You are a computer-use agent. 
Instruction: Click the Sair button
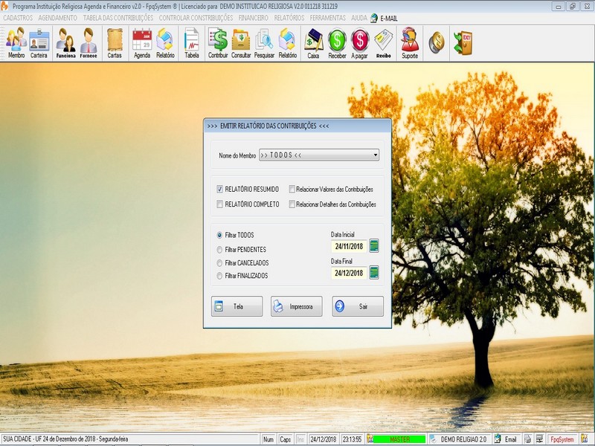pos(358,306)
